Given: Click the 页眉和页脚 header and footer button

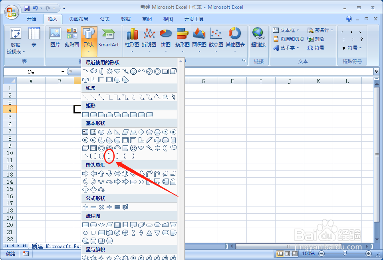Looking at the screenshot, I should [288, 39].
